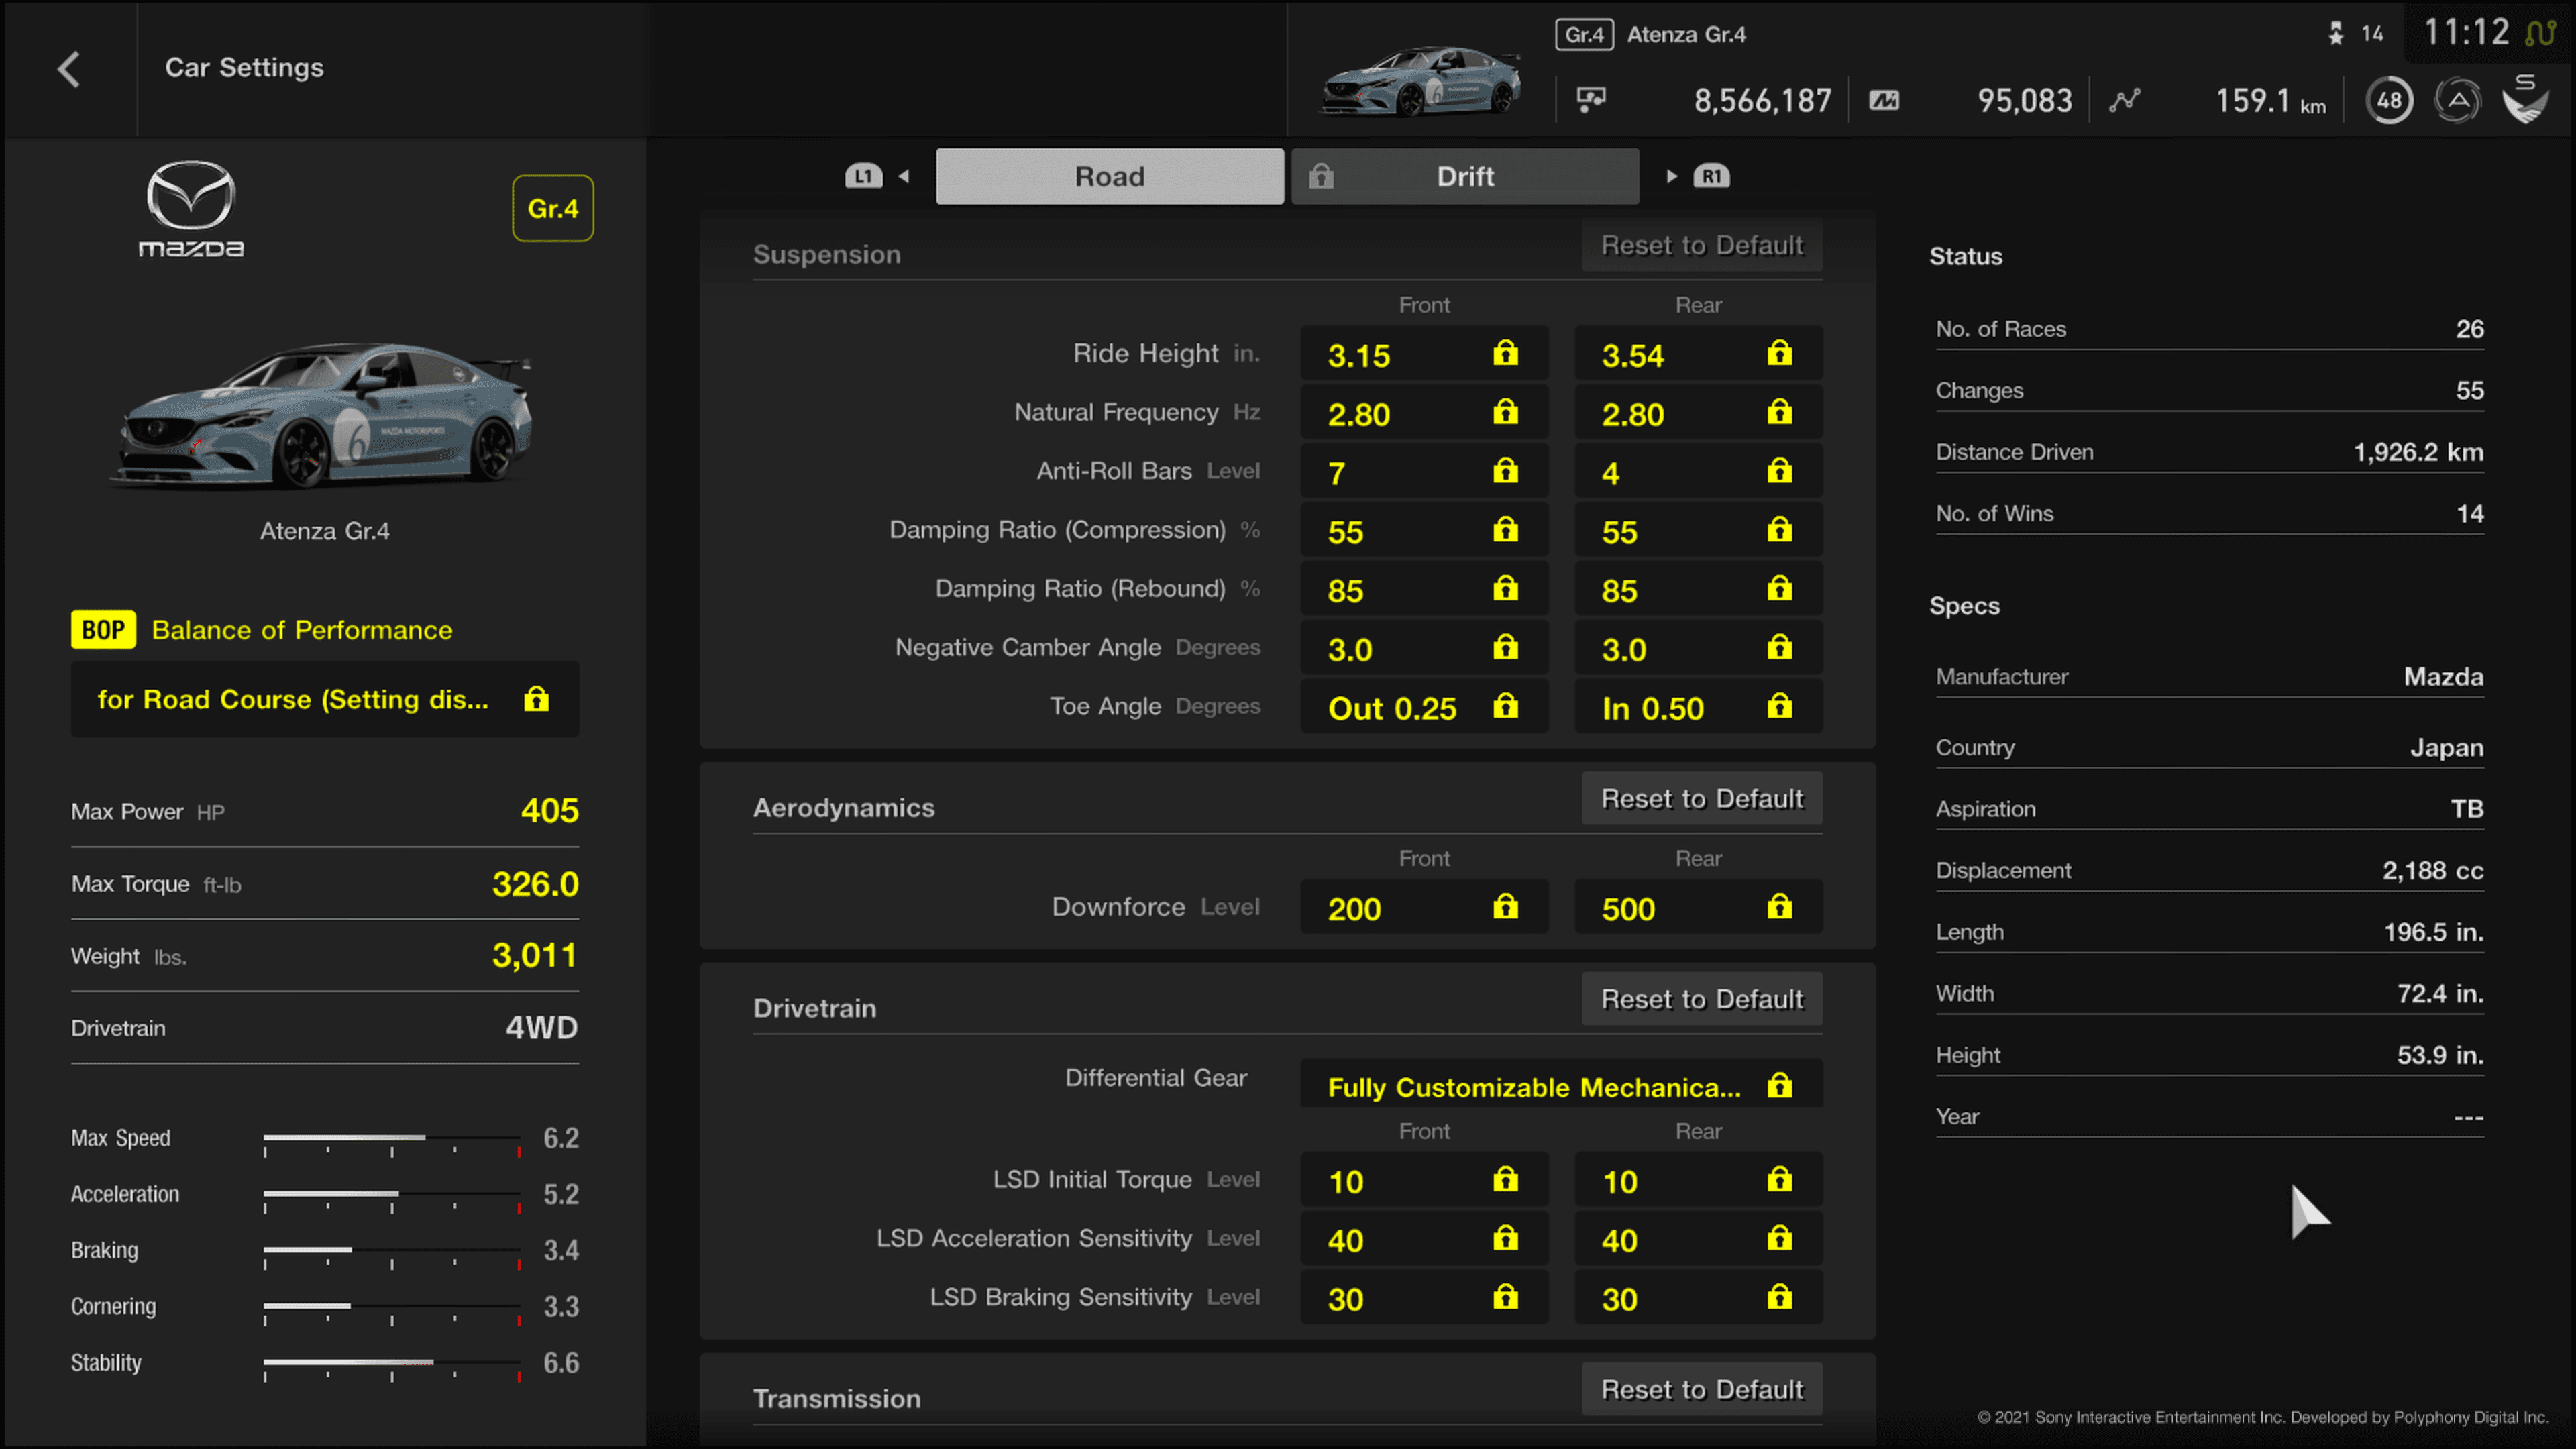Adjust rear Negative Camber Angle 3.0
This screenshot has height=1449, width=2576.
click(1698, 648)
